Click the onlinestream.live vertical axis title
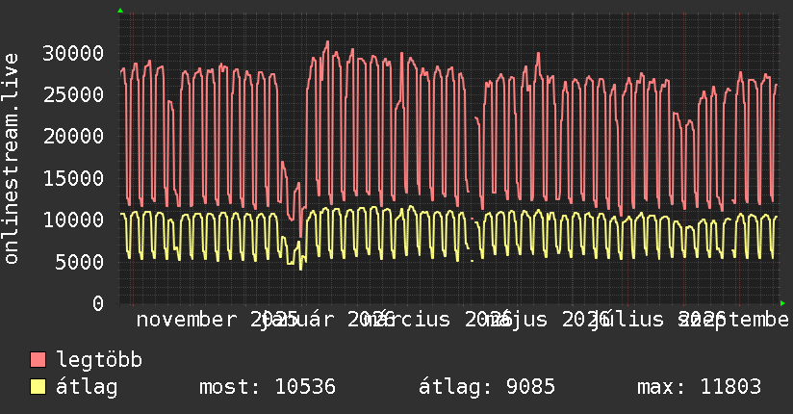 pos(11,159)
